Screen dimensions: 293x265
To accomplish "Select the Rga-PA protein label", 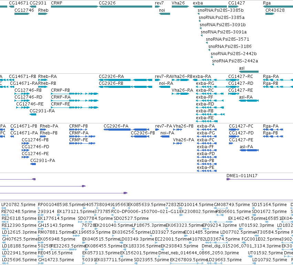I will (271, 126).
